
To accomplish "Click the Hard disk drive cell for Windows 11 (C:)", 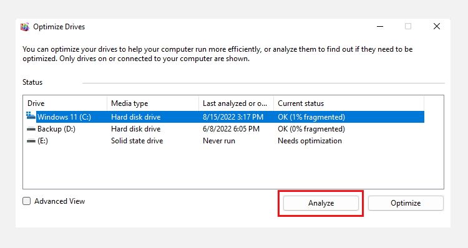I will [136, 117].
